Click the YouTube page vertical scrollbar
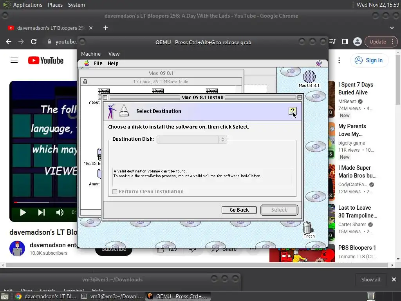 coord(398,80)
